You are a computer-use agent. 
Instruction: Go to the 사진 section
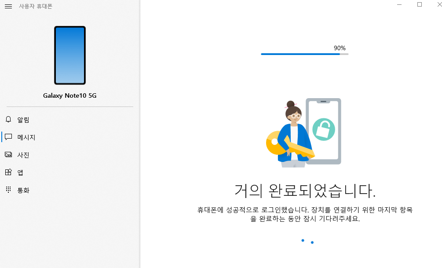[70, 155]
